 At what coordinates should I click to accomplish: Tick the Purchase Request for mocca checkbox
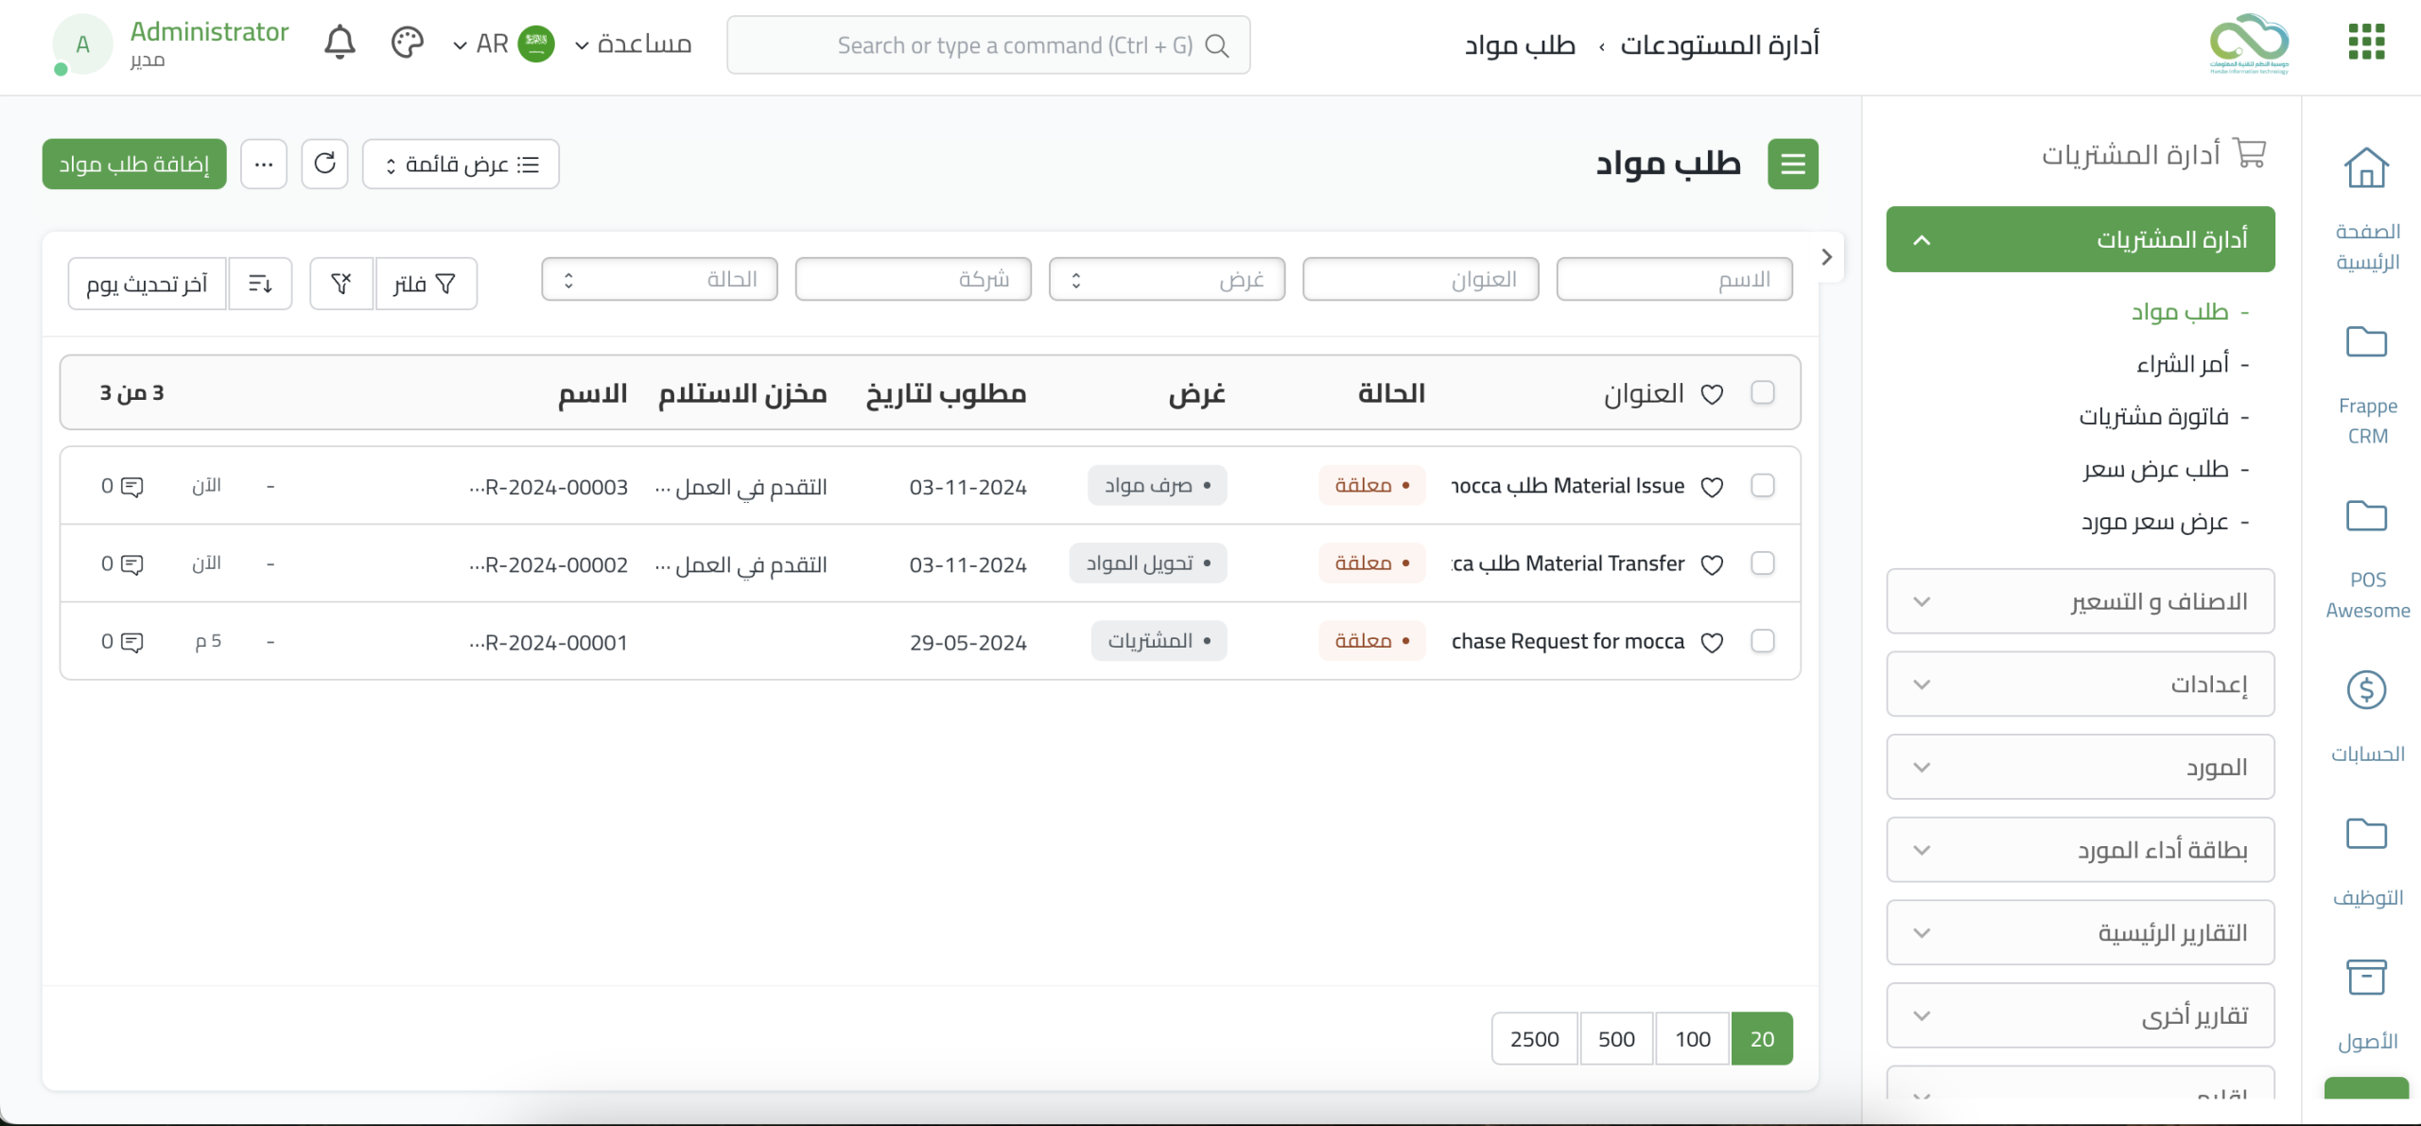pos(1762,641)
